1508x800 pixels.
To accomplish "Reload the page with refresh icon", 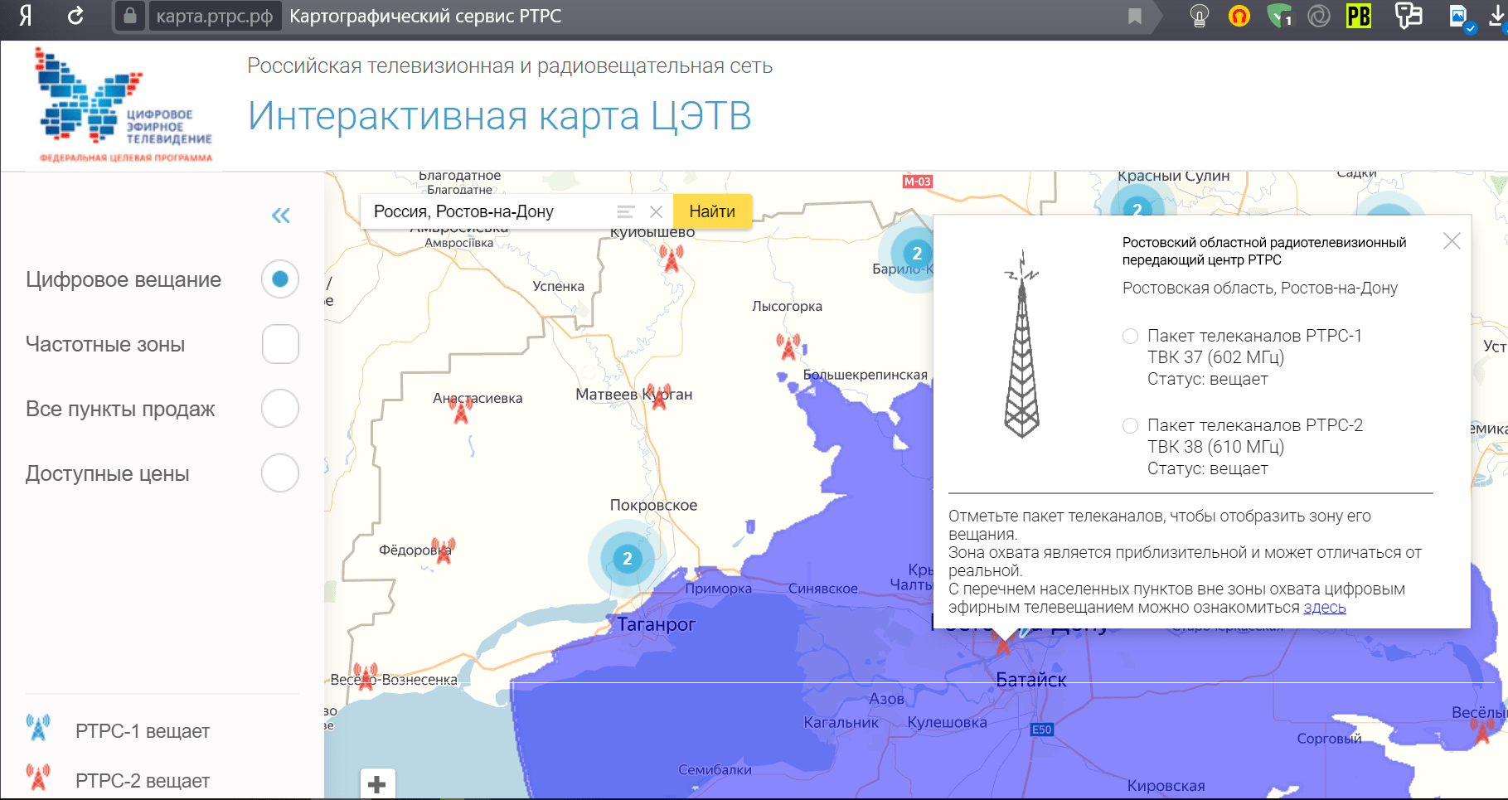I will click(x=75, y=16).
